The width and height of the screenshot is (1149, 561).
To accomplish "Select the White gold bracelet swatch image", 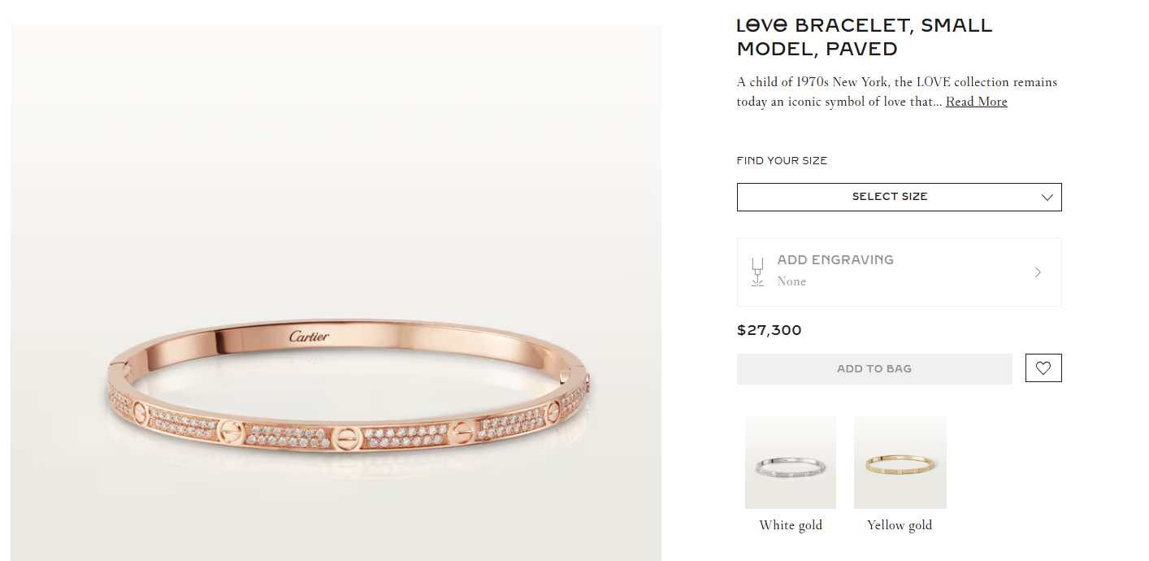I will click(x=791, y=463).
